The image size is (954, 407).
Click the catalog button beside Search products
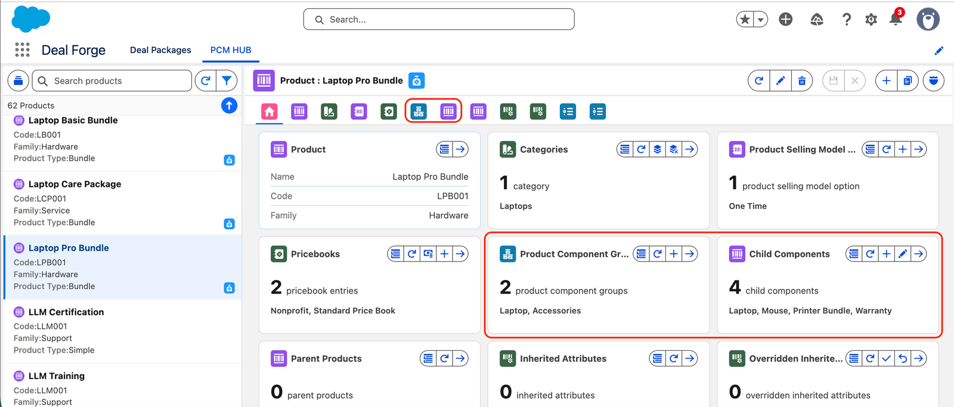(18, 81)
